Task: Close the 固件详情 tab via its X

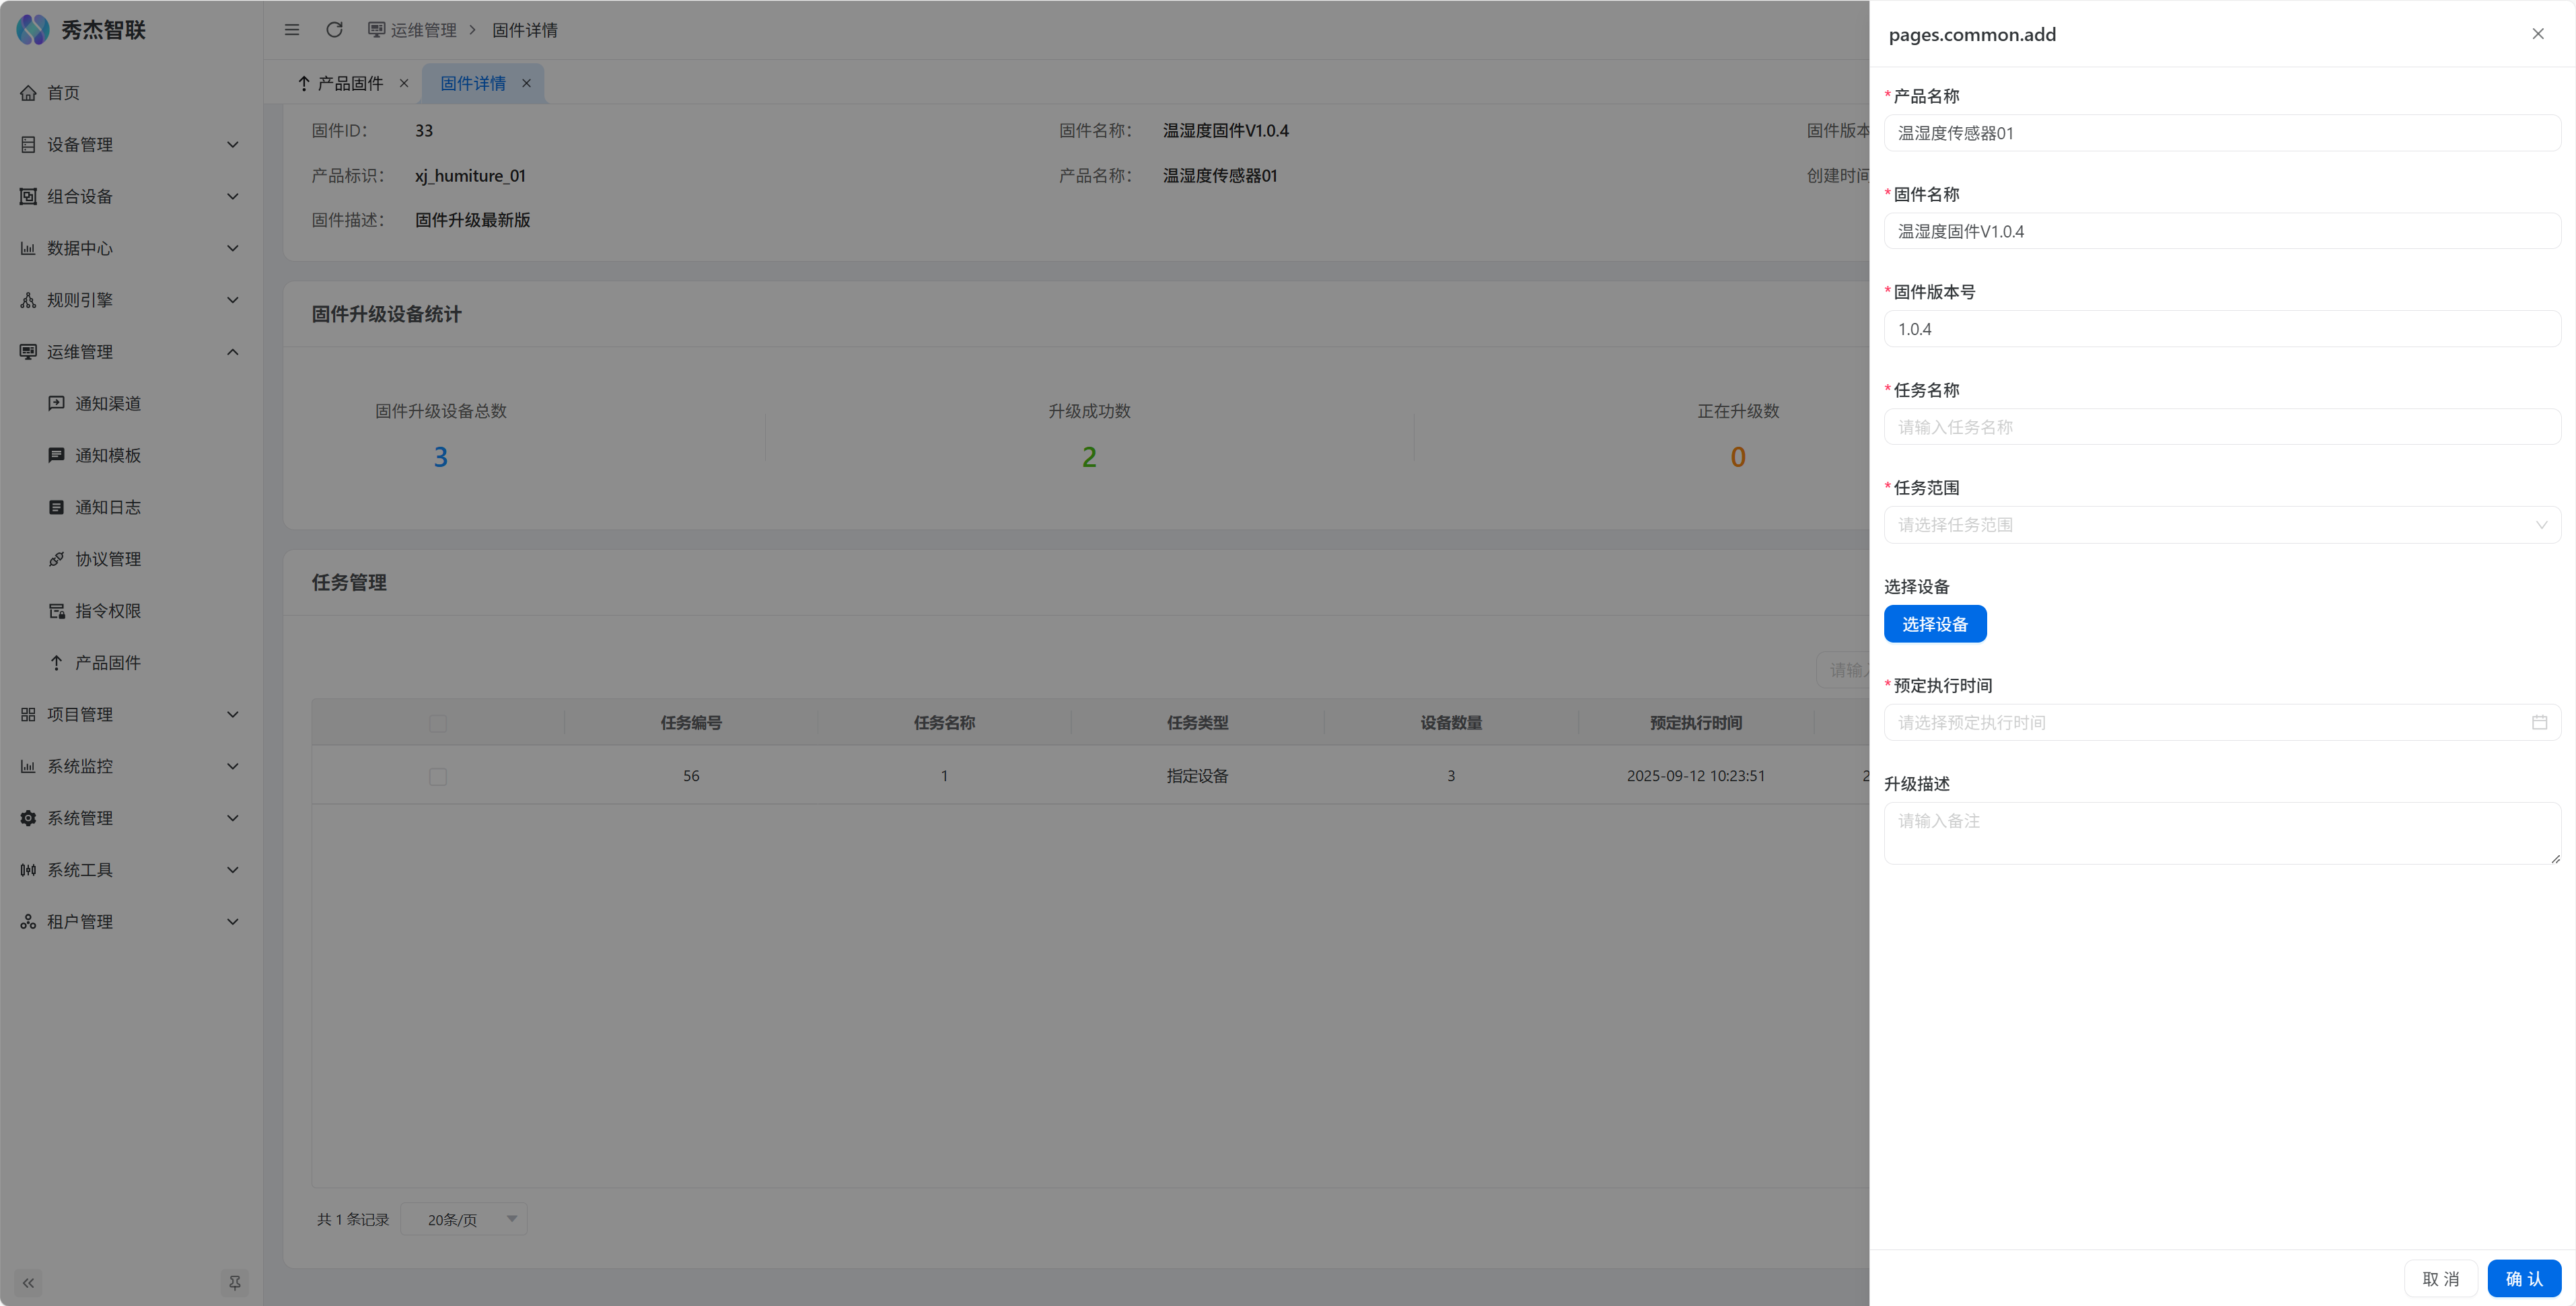Action: pos(526,83)
